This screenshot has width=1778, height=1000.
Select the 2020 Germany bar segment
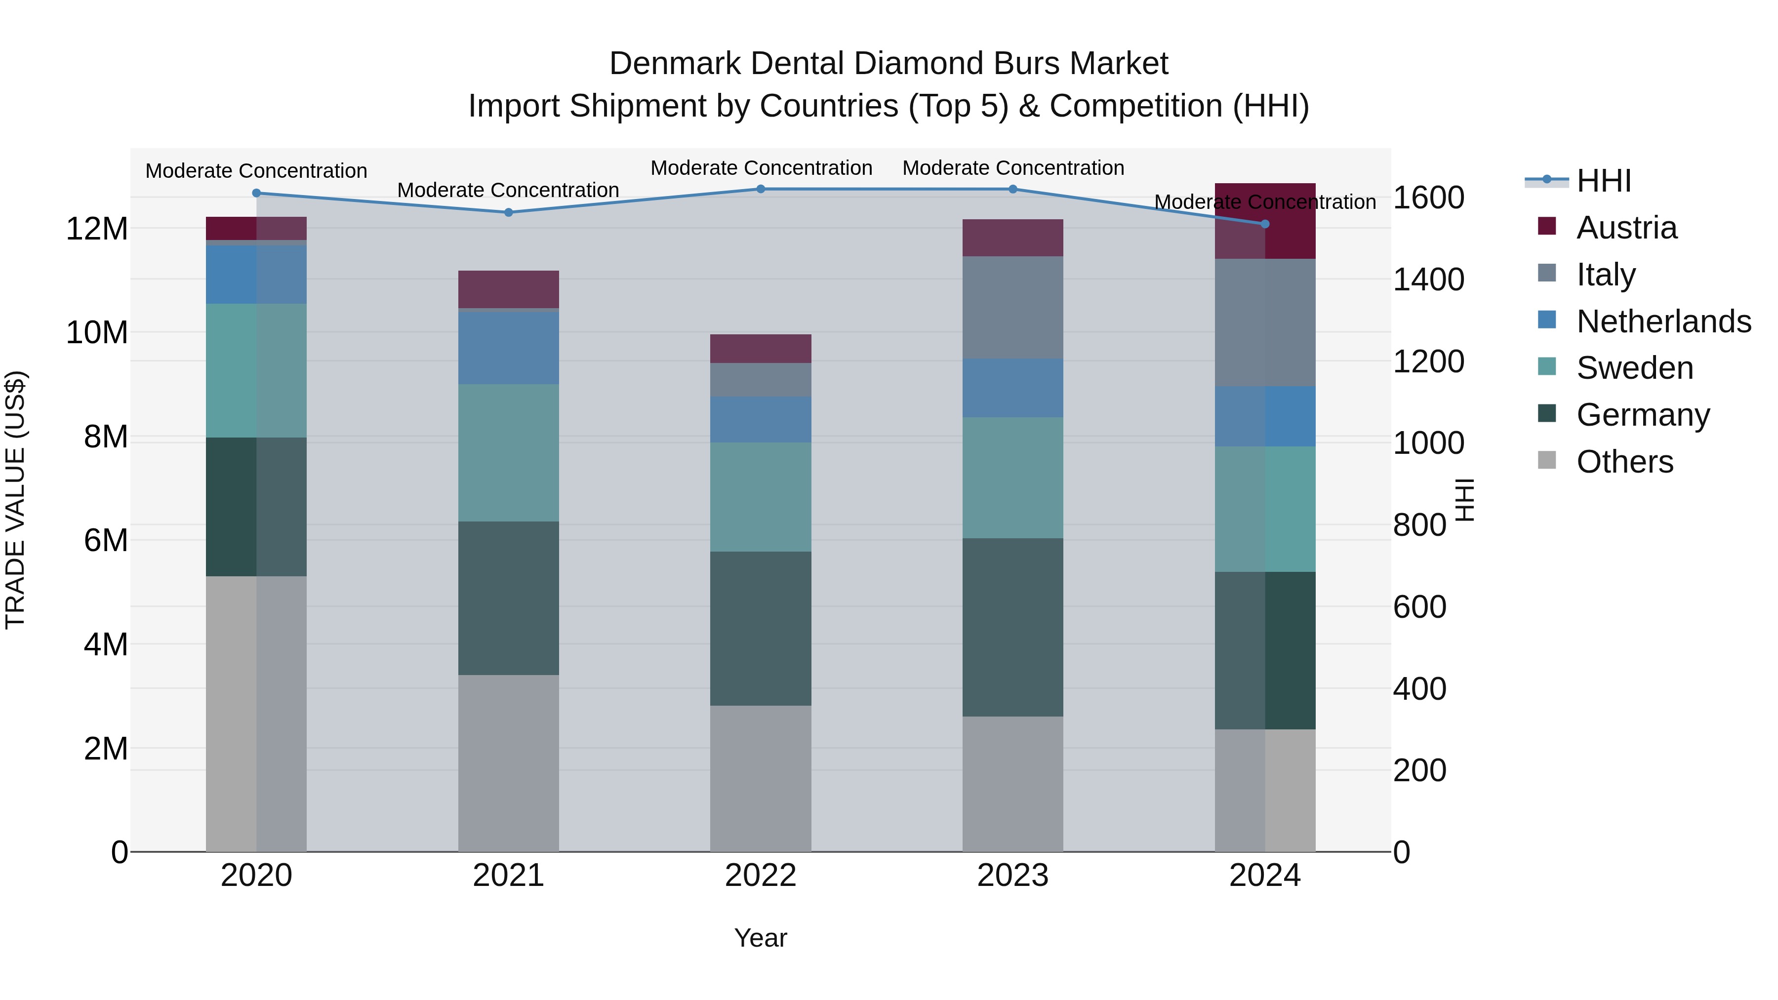click(x=256, y=507)
